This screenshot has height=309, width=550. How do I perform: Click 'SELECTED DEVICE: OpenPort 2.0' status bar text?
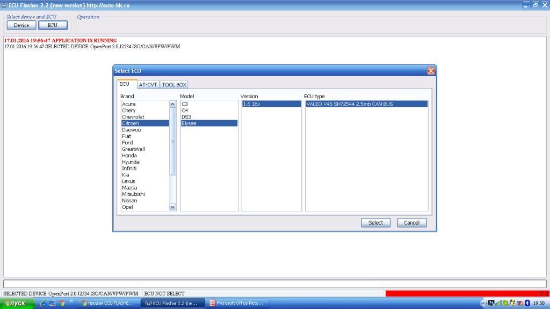click(70, 293)
